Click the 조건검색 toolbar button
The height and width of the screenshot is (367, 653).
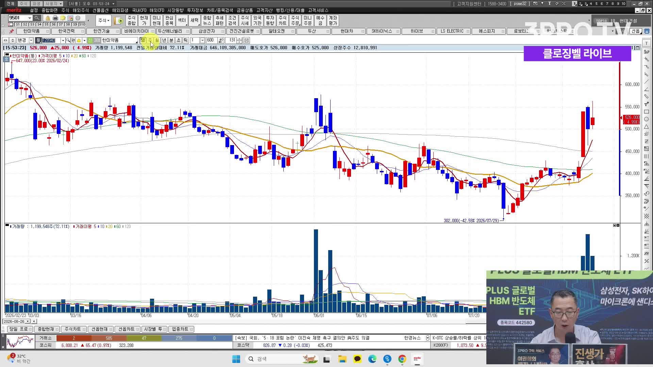pos(232,21)
